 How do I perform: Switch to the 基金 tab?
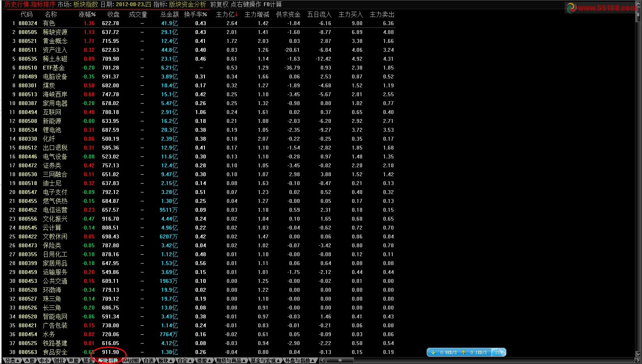[88, 361]
